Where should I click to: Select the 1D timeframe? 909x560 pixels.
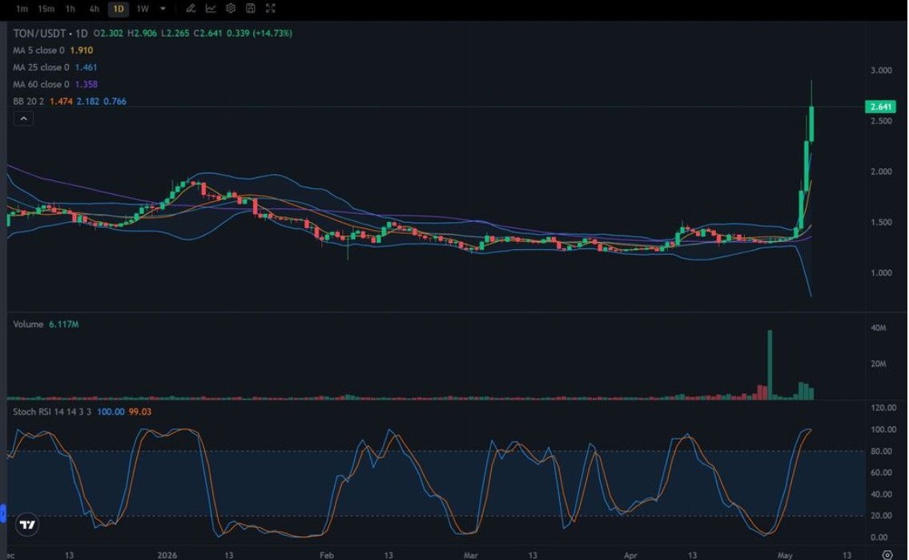119,9
